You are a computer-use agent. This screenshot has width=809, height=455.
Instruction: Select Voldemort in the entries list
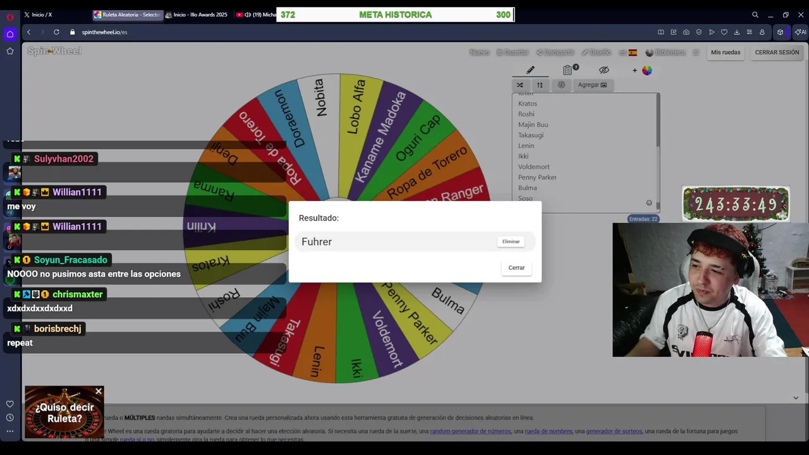533,167
